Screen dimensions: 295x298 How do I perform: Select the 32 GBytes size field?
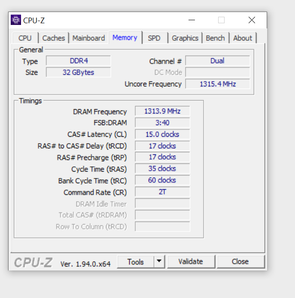(x=79, y=72)
